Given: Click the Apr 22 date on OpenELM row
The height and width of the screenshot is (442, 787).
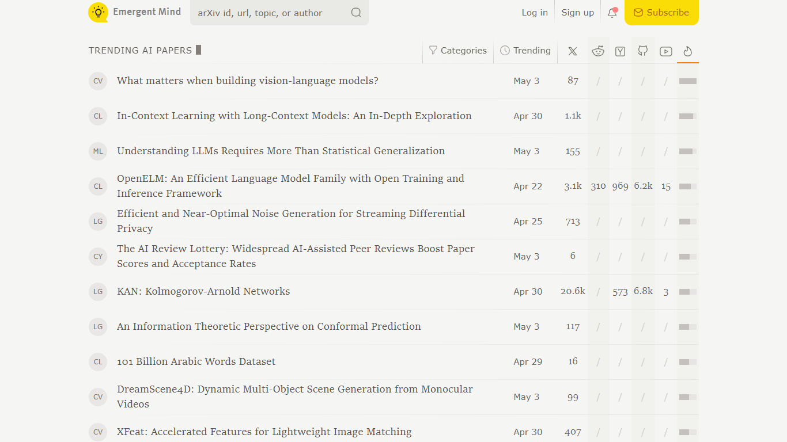Looking at the screenshot, I should point(528,186).
